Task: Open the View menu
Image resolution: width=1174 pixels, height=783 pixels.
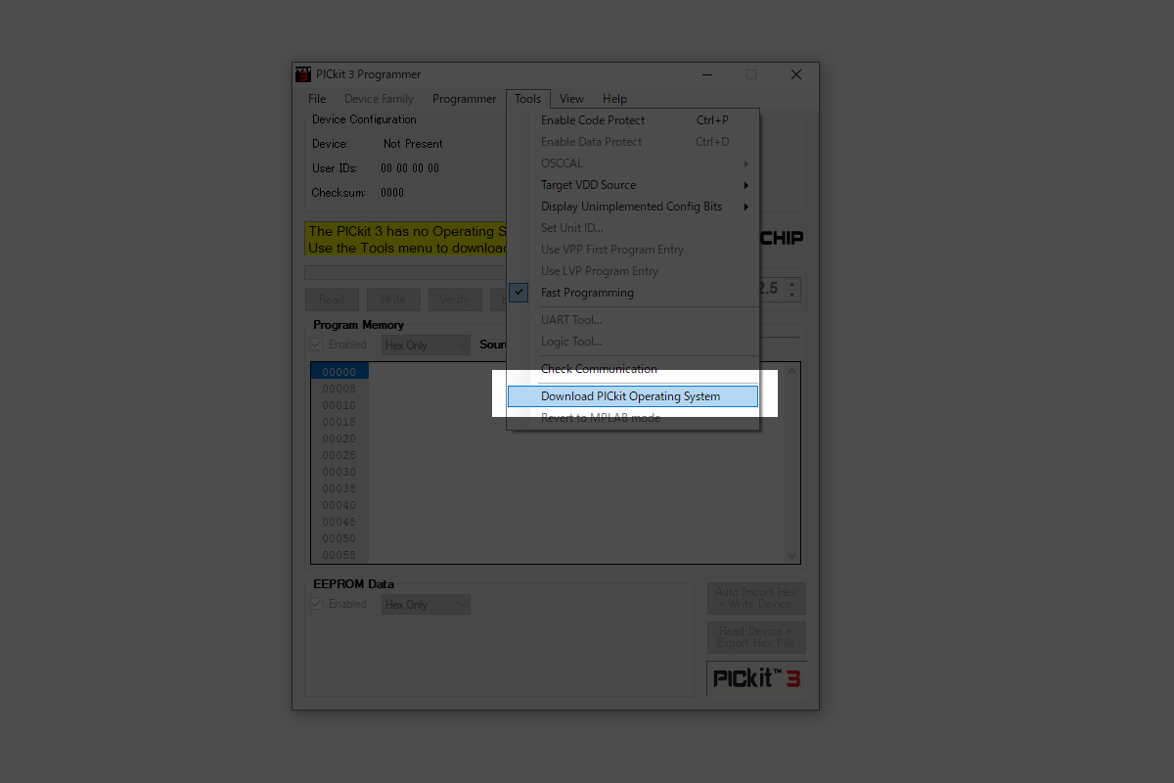Action: 571,99
